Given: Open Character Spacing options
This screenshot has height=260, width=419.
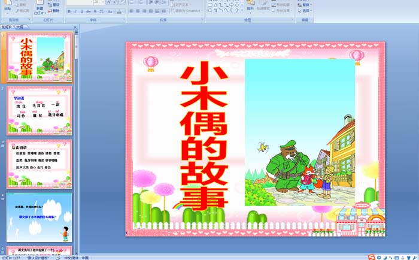Looking at the screenshot, I should 102,11.
